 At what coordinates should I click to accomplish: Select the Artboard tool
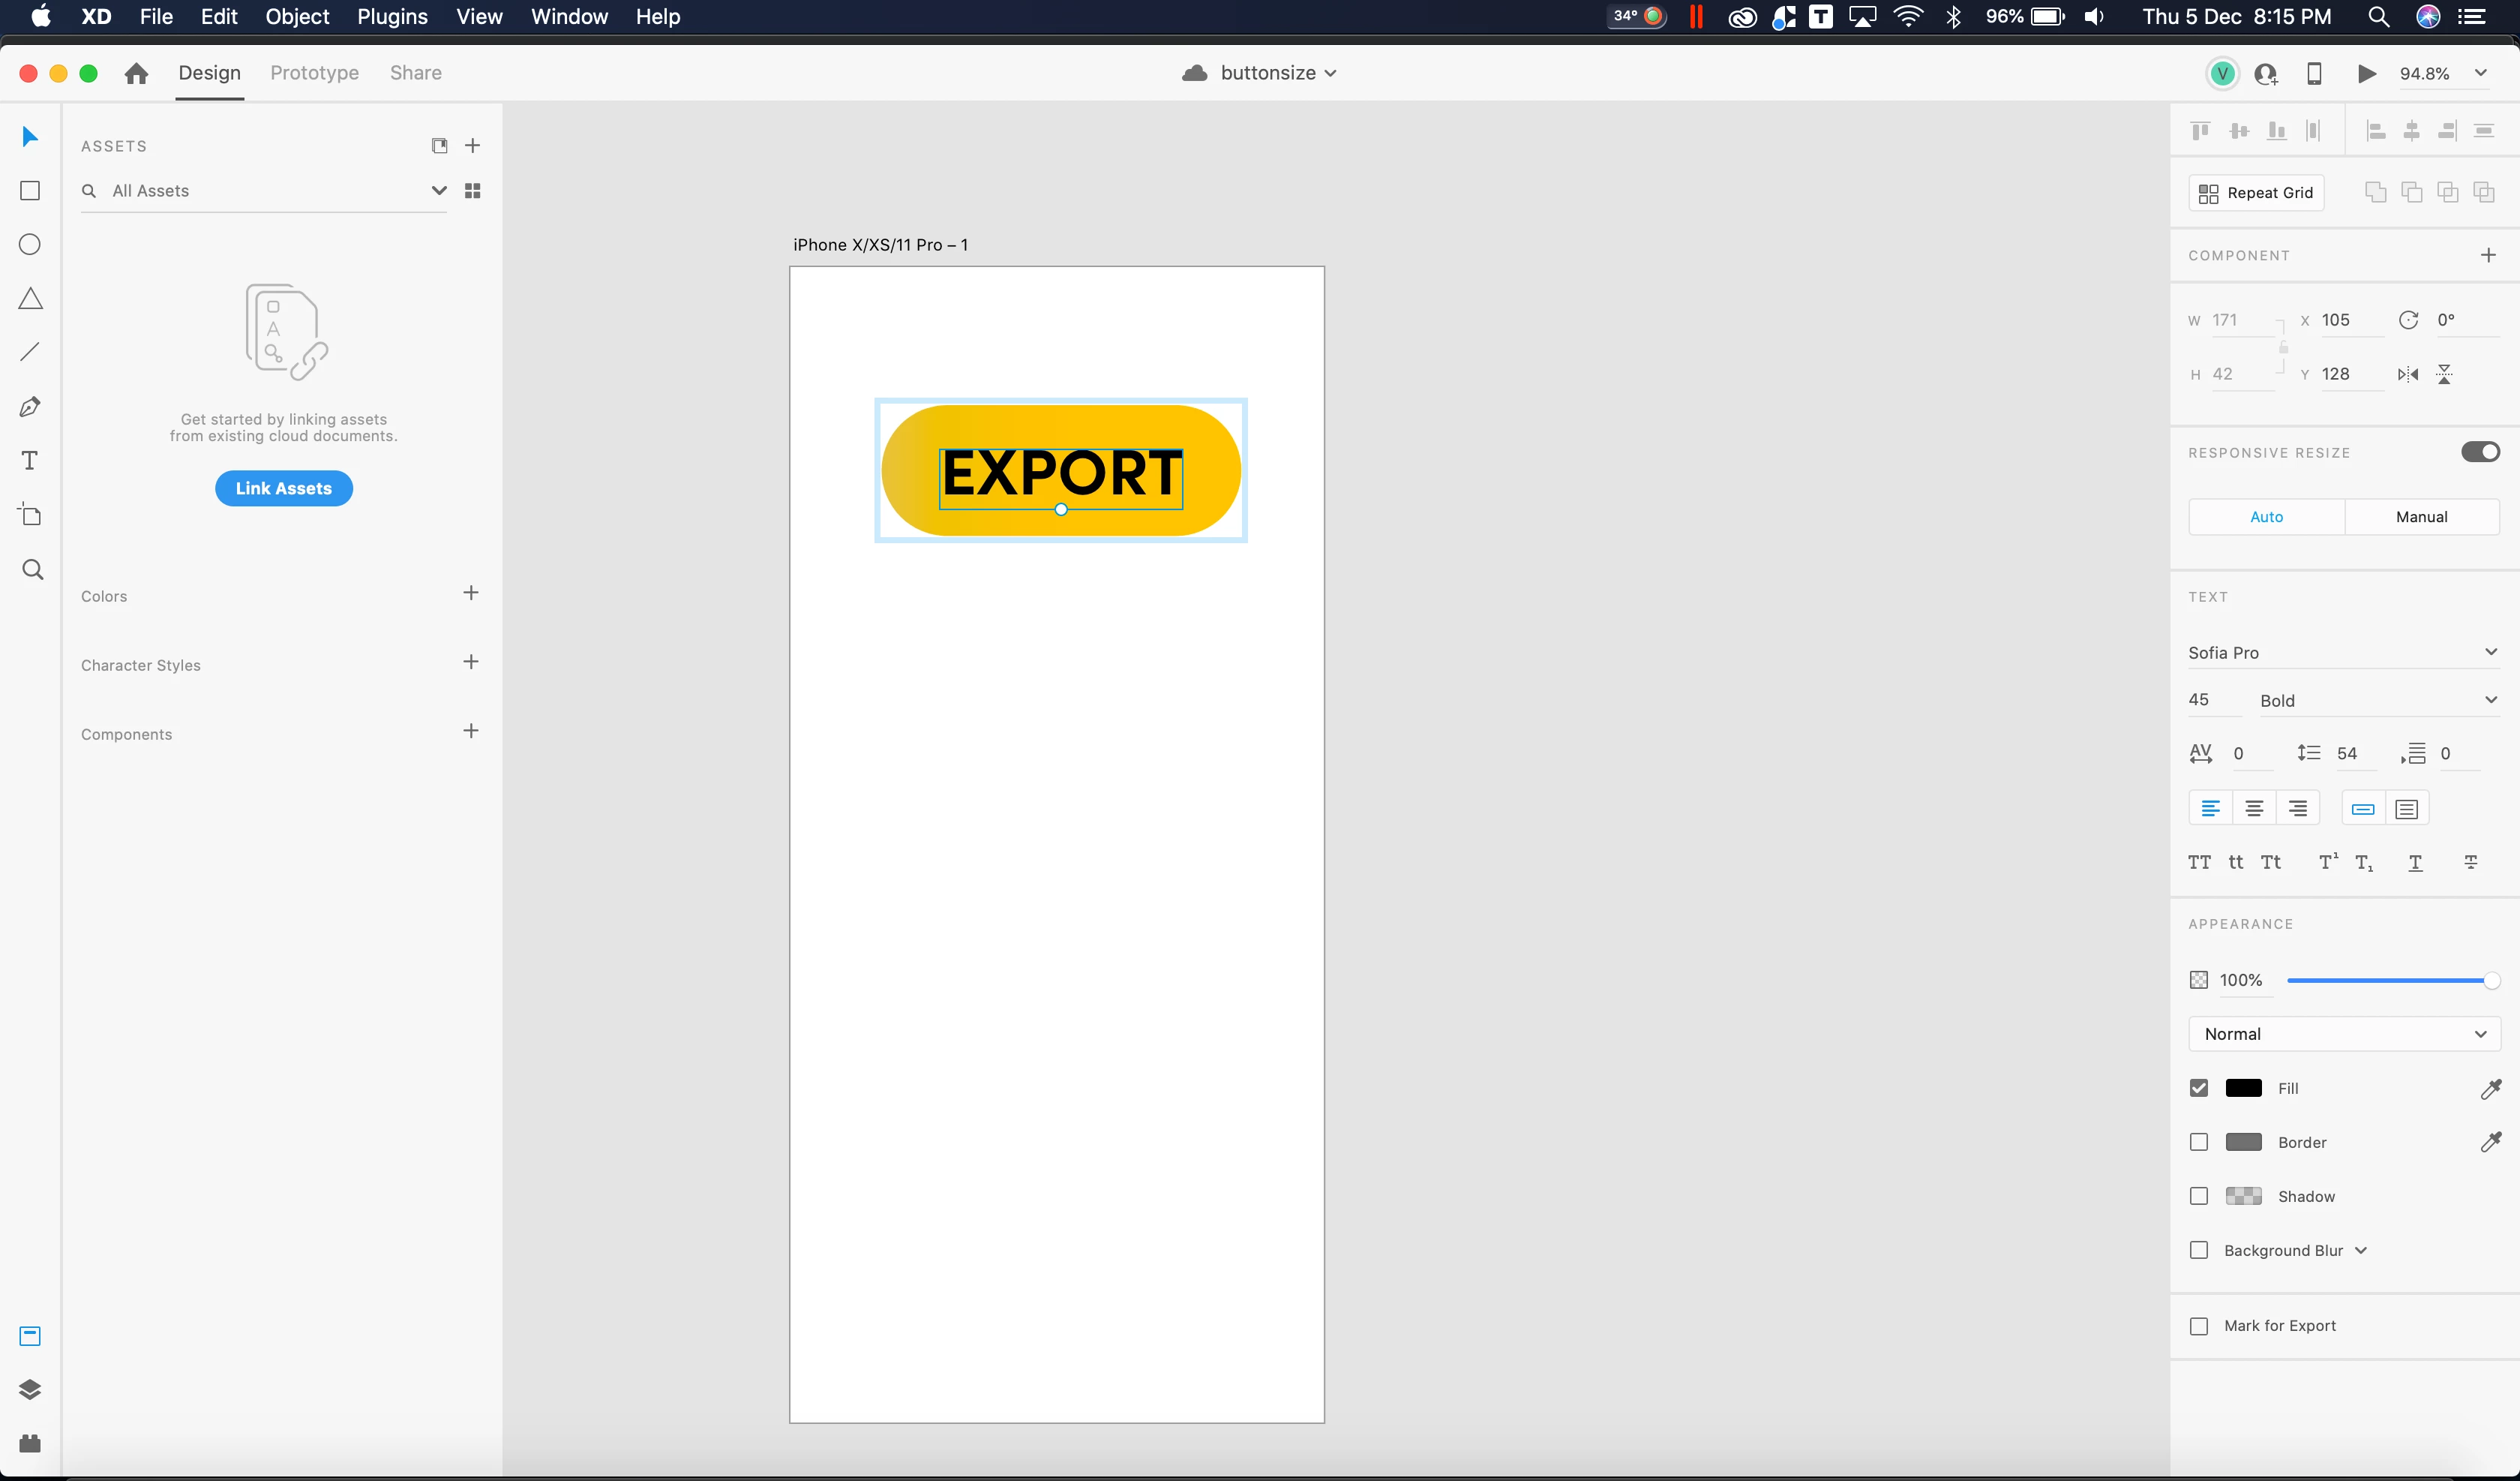[30, 515]
